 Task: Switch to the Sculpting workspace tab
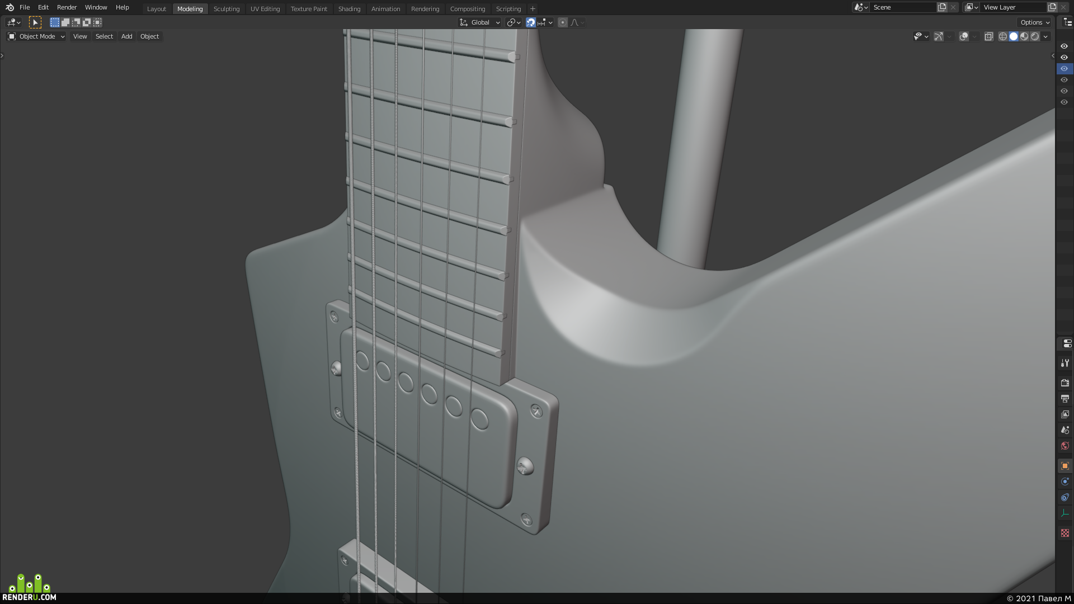coord(227,9)
